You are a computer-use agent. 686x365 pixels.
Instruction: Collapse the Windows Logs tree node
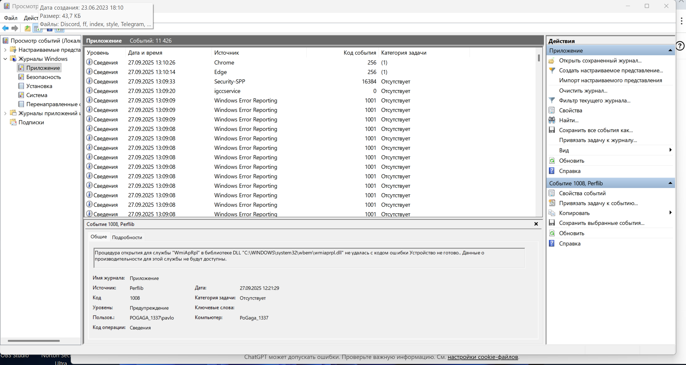click(x=5, y=59)
